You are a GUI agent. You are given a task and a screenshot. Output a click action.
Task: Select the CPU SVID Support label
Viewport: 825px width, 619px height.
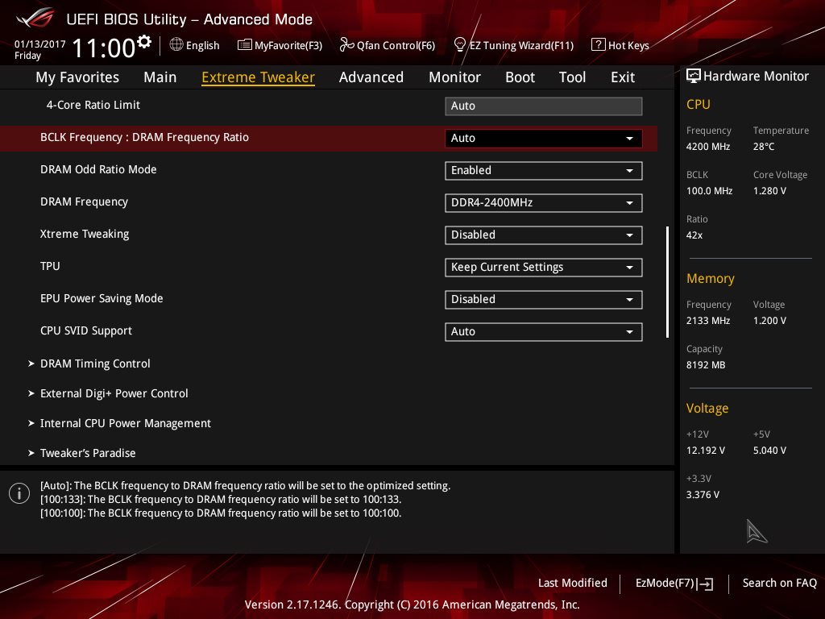pos(86,331)
